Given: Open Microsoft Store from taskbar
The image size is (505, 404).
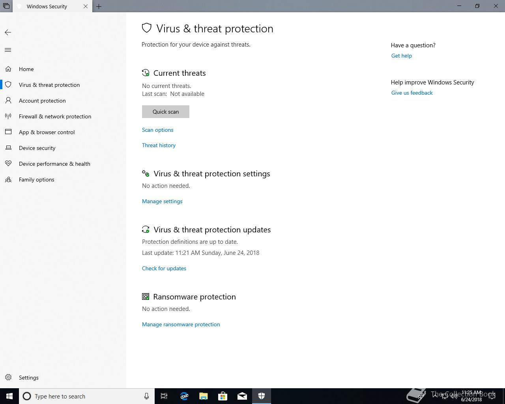Looking at the screenshot, I should pyautogui.click(x=223, y=396).
